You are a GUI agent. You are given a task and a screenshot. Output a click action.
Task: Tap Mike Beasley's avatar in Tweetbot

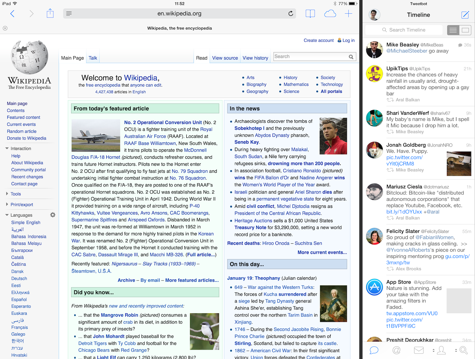pyautogui.click(x=374, y=49)
